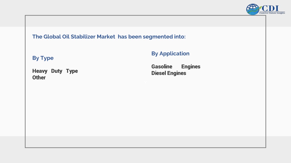Click the word "Market" in the heading
The image size is (291, 163).
click(x=106, y=37)
